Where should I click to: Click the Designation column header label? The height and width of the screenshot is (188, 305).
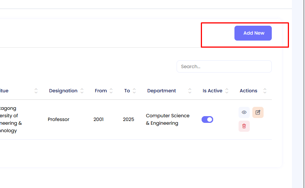[x=63, y=91]
